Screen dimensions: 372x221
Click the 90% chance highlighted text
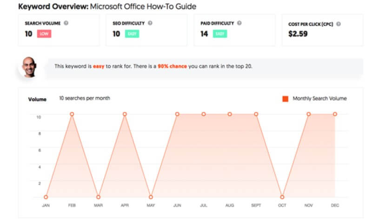tap(173, 66)
